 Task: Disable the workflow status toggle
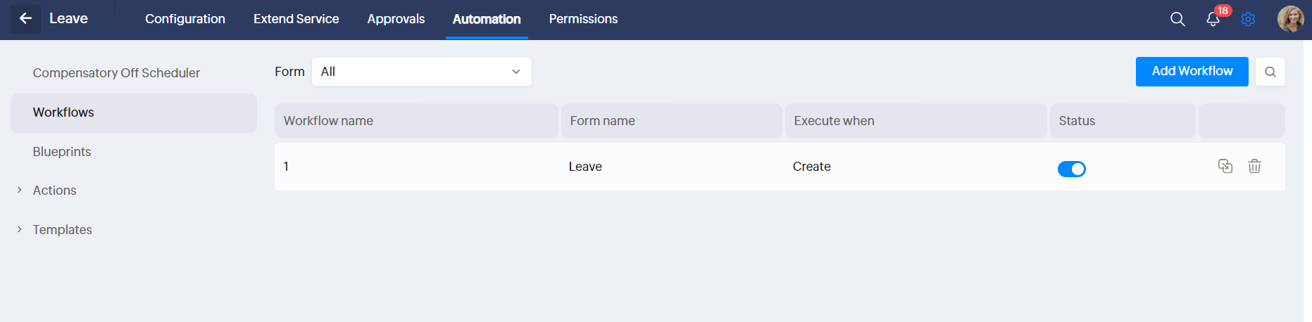[x=1071, y=169]
